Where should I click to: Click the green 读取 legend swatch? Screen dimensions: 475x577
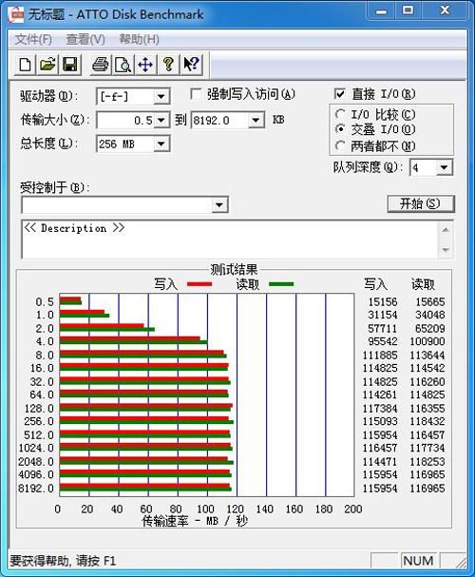[x=281, y=284]
